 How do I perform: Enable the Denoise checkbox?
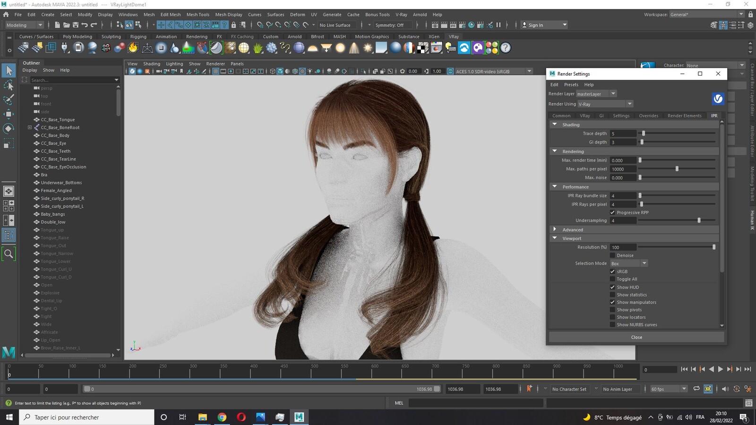(612, 255)
